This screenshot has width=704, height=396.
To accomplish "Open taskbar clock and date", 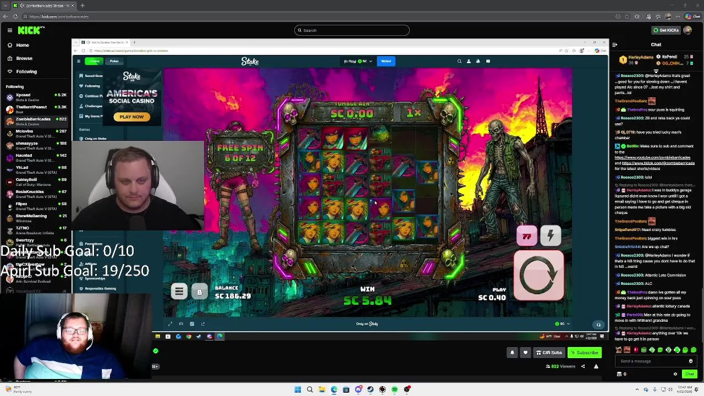I will (x=685, y=389).
